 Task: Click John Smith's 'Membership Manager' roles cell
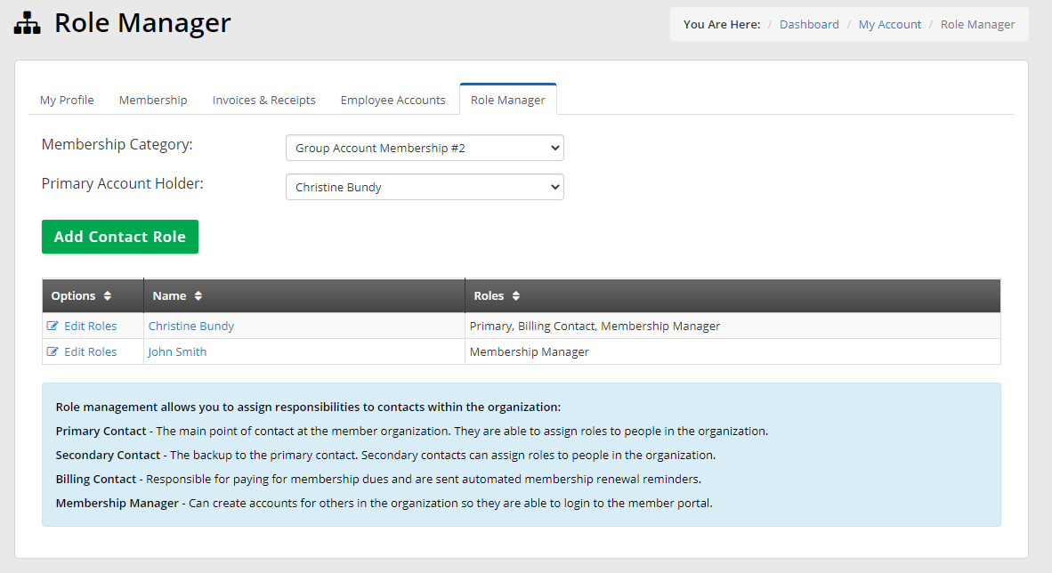732,351
